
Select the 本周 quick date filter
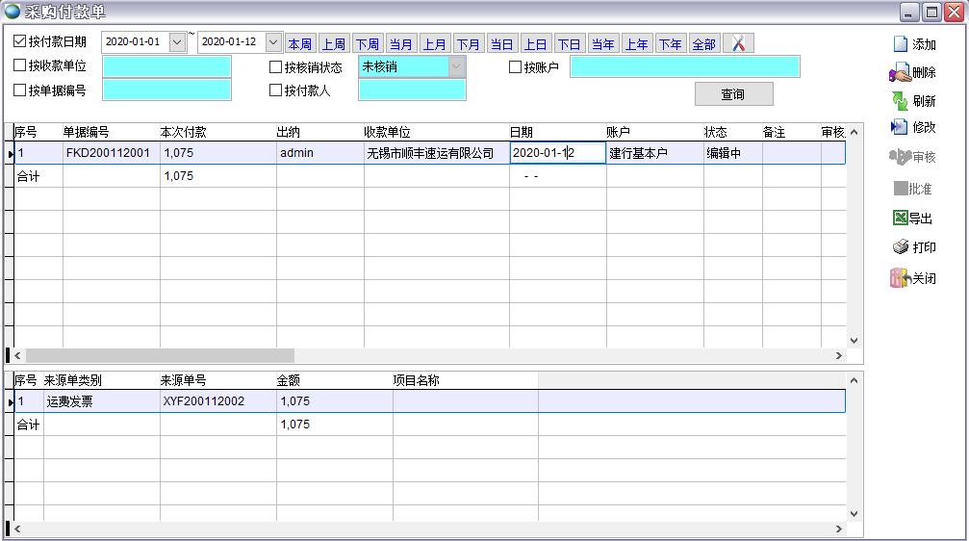point(299,44)
